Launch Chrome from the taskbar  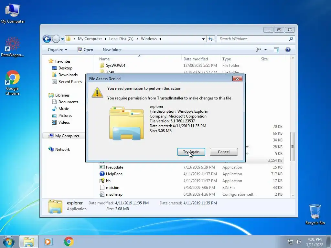[x=69, y=242]
